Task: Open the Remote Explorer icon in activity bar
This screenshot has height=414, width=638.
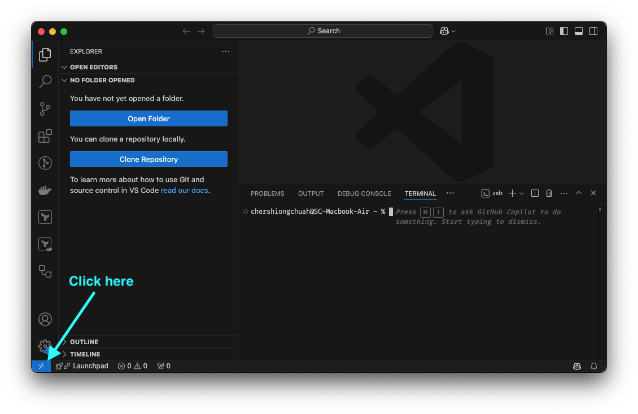Action: (x=45, y=271)
